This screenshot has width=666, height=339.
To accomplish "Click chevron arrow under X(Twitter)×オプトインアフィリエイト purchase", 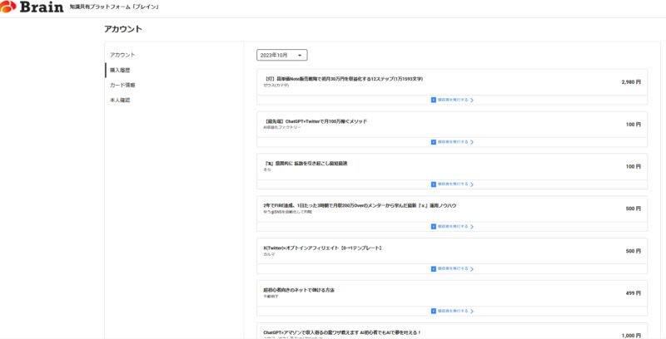I will point(472,269).
